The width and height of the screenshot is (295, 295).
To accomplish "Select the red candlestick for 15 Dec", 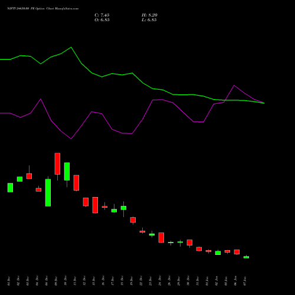I will 95,205.
